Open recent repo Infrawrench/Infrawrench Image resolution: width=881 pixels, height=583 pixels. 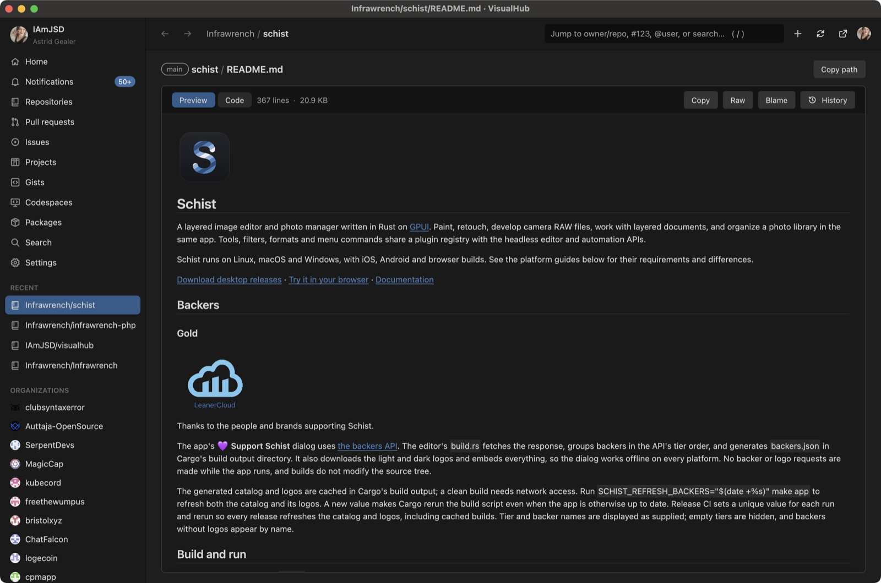click(73, 365)
